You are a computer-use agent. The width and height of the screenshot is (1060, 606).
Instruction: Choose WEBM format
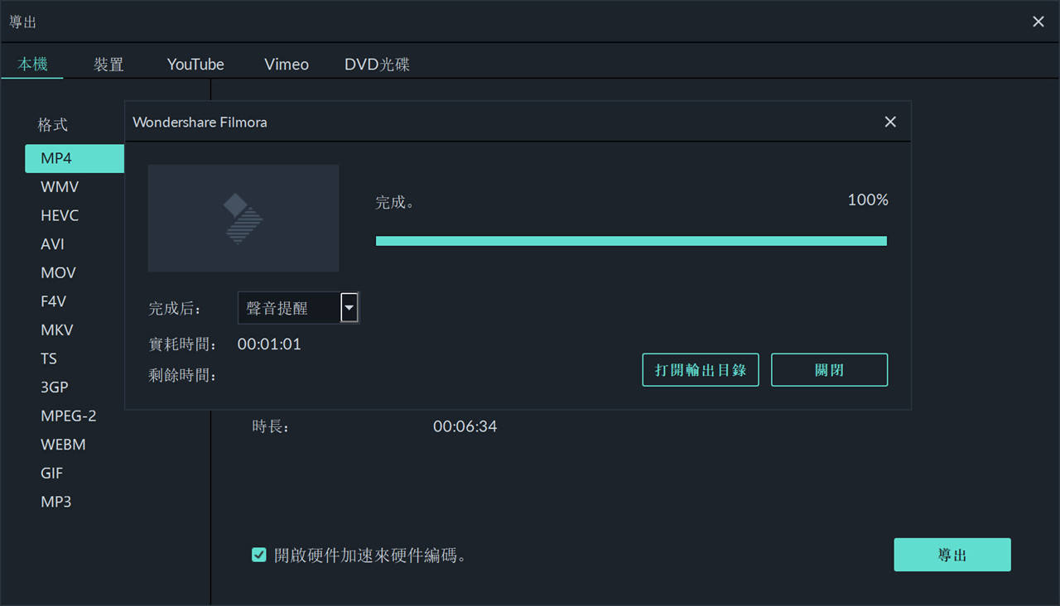(63, 444)
